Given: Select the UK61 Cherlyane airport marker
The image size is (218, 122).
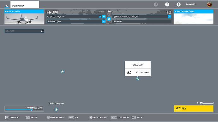Looking at the screenshot, I should click(56, 109).
